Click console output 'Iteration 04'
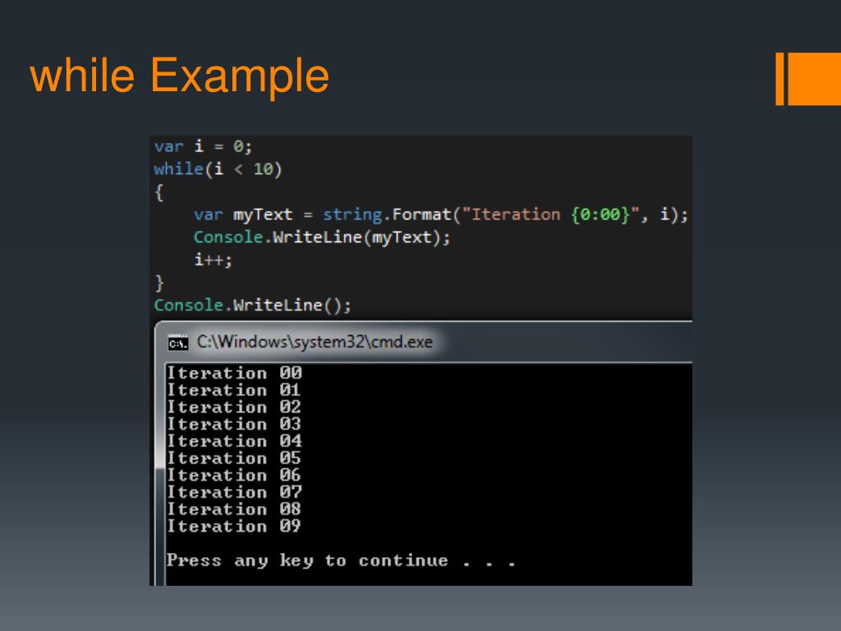Screen dimensions: 841x631 click(234, 441)
